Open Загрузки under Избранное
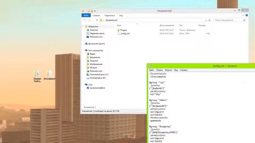The width and height of the screenshot is (255, 143). 94,30
